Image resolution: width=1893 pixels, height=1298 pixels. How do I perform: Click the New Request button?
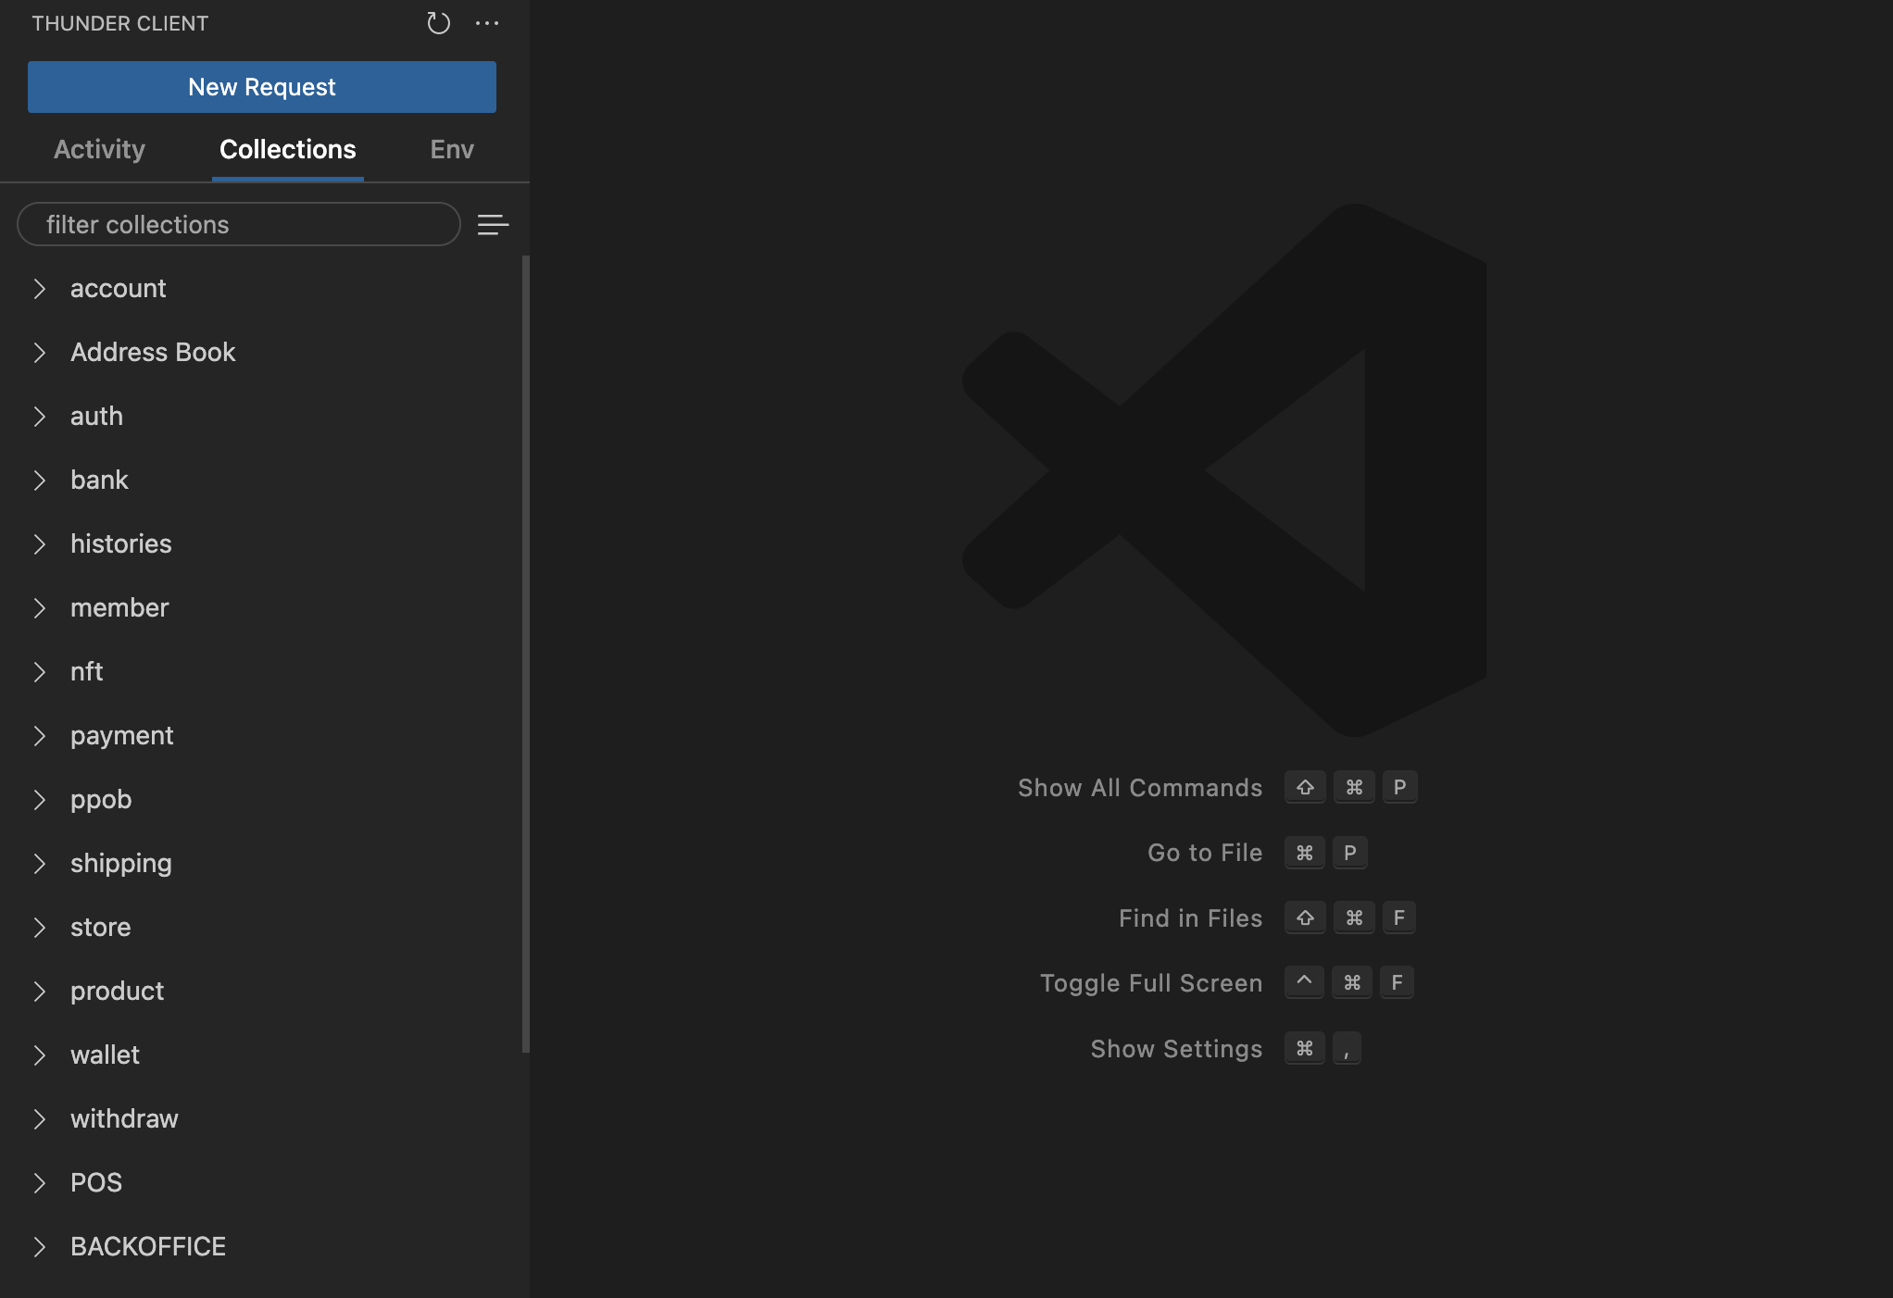pyautogui.click(x=262, y=87)
